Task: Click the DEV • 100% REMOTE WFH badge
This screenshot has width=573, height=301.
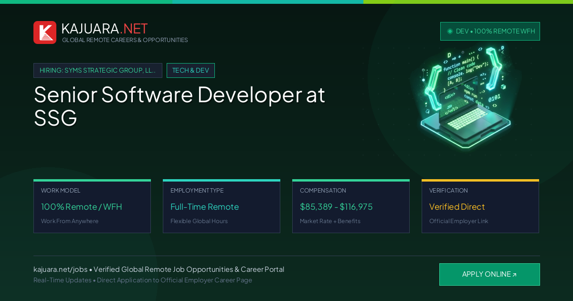Action: click(x=490, y=31)
